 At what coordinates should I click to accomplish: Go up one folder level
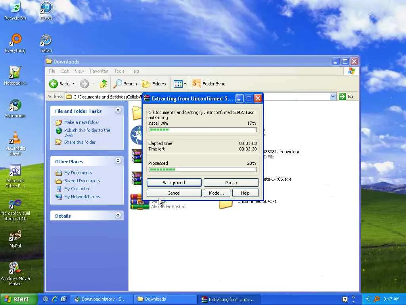pyautogui.click(x=103, y=84)
